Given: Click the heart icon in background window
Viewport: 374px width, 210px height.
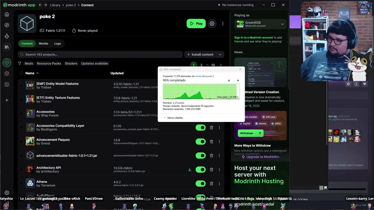Looking at the screenshot, I should [x=364, y=84].
